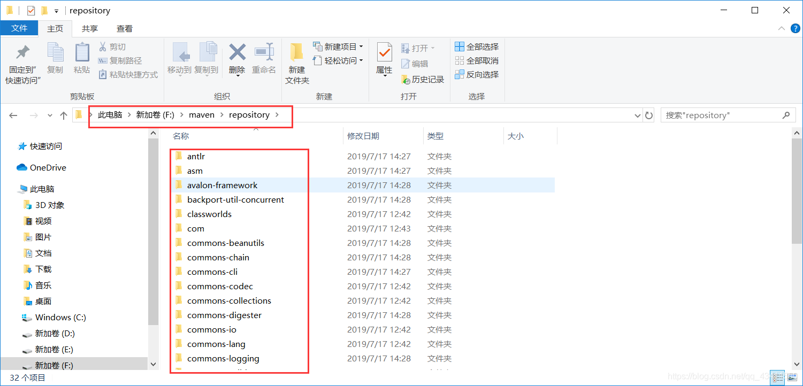Sort by Name (名称) column header

pyautogui.click(x=181, y=136)
